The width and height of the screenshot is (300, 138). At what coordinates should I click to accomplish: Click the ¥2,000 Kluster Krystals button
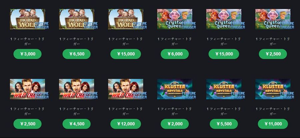coord(175,124)
